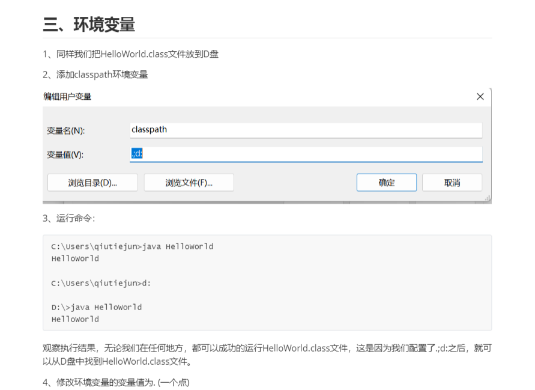Click the 变量名(N): label
The image size is (535, 390).
tap(65, 130)
